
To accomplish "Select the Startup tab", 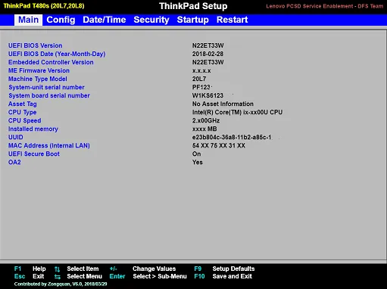I will click(193, 20).
